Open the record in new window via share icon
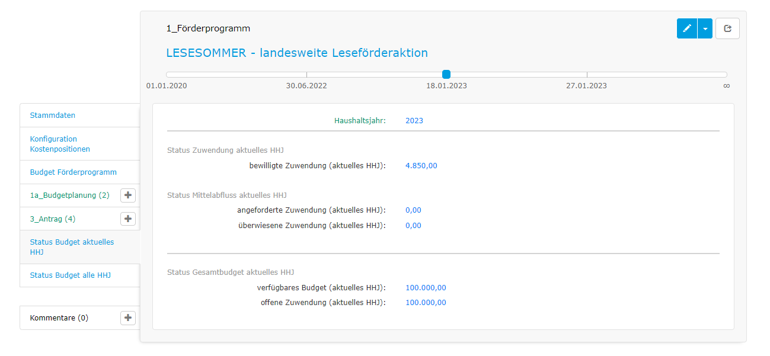The height and width of the screenshot is (356, 770). tap(727, 28)
